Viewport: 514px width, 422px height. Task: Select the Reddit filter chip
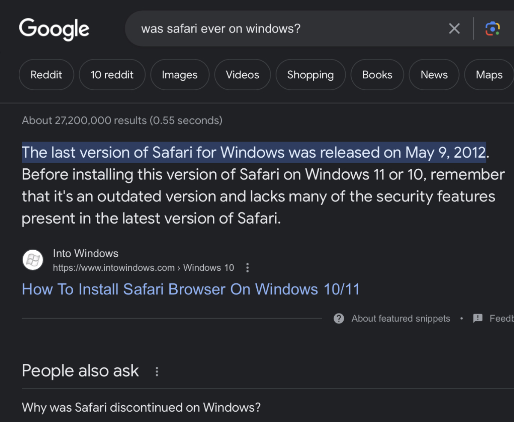pos(46,75)
